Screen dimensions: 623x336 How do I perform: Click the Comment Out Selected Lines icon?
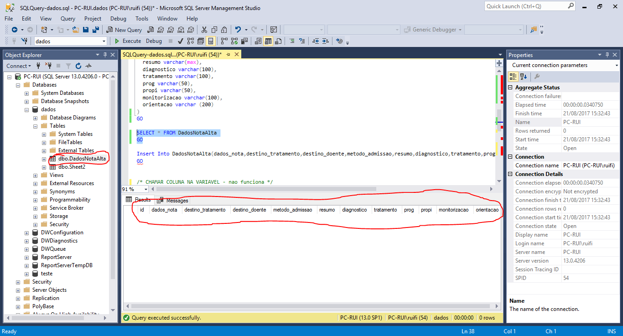click(x=292, y=41)
